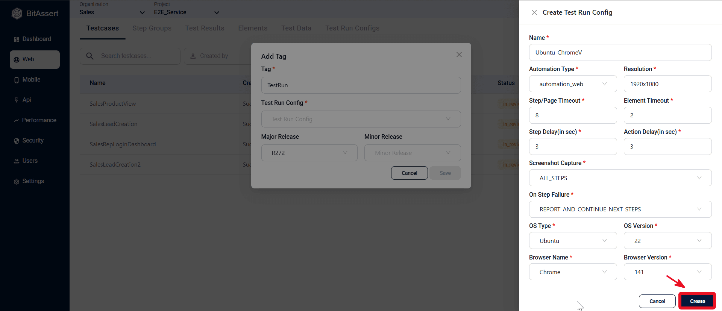Open the OS Type Ubuntu dropdown

[x=573, y=241]
